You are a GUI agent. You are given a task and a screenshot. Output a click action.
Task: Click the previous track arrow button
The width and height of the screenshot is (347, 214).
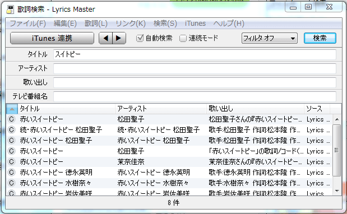pyautogui.click(x=105, y=38)
